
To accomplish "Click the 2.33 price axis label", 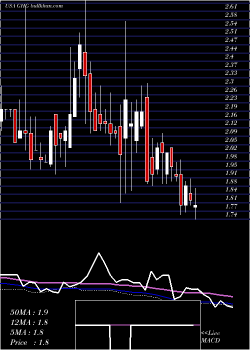I will [230, 73].
